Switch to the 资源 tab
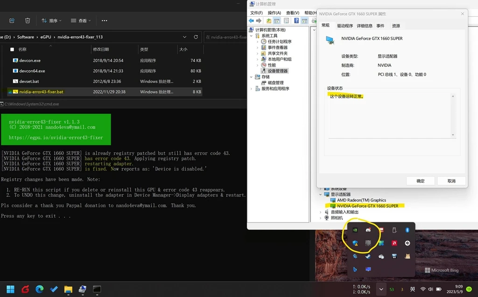Image resolution: width=478 pixels, height=297 pixels. click(396, 26)
